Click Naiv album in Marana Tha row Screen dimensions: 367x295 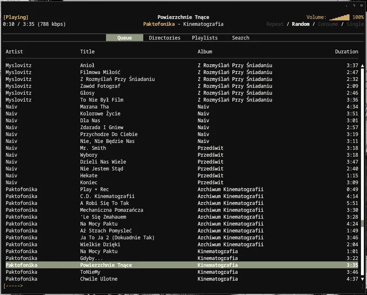203,106
